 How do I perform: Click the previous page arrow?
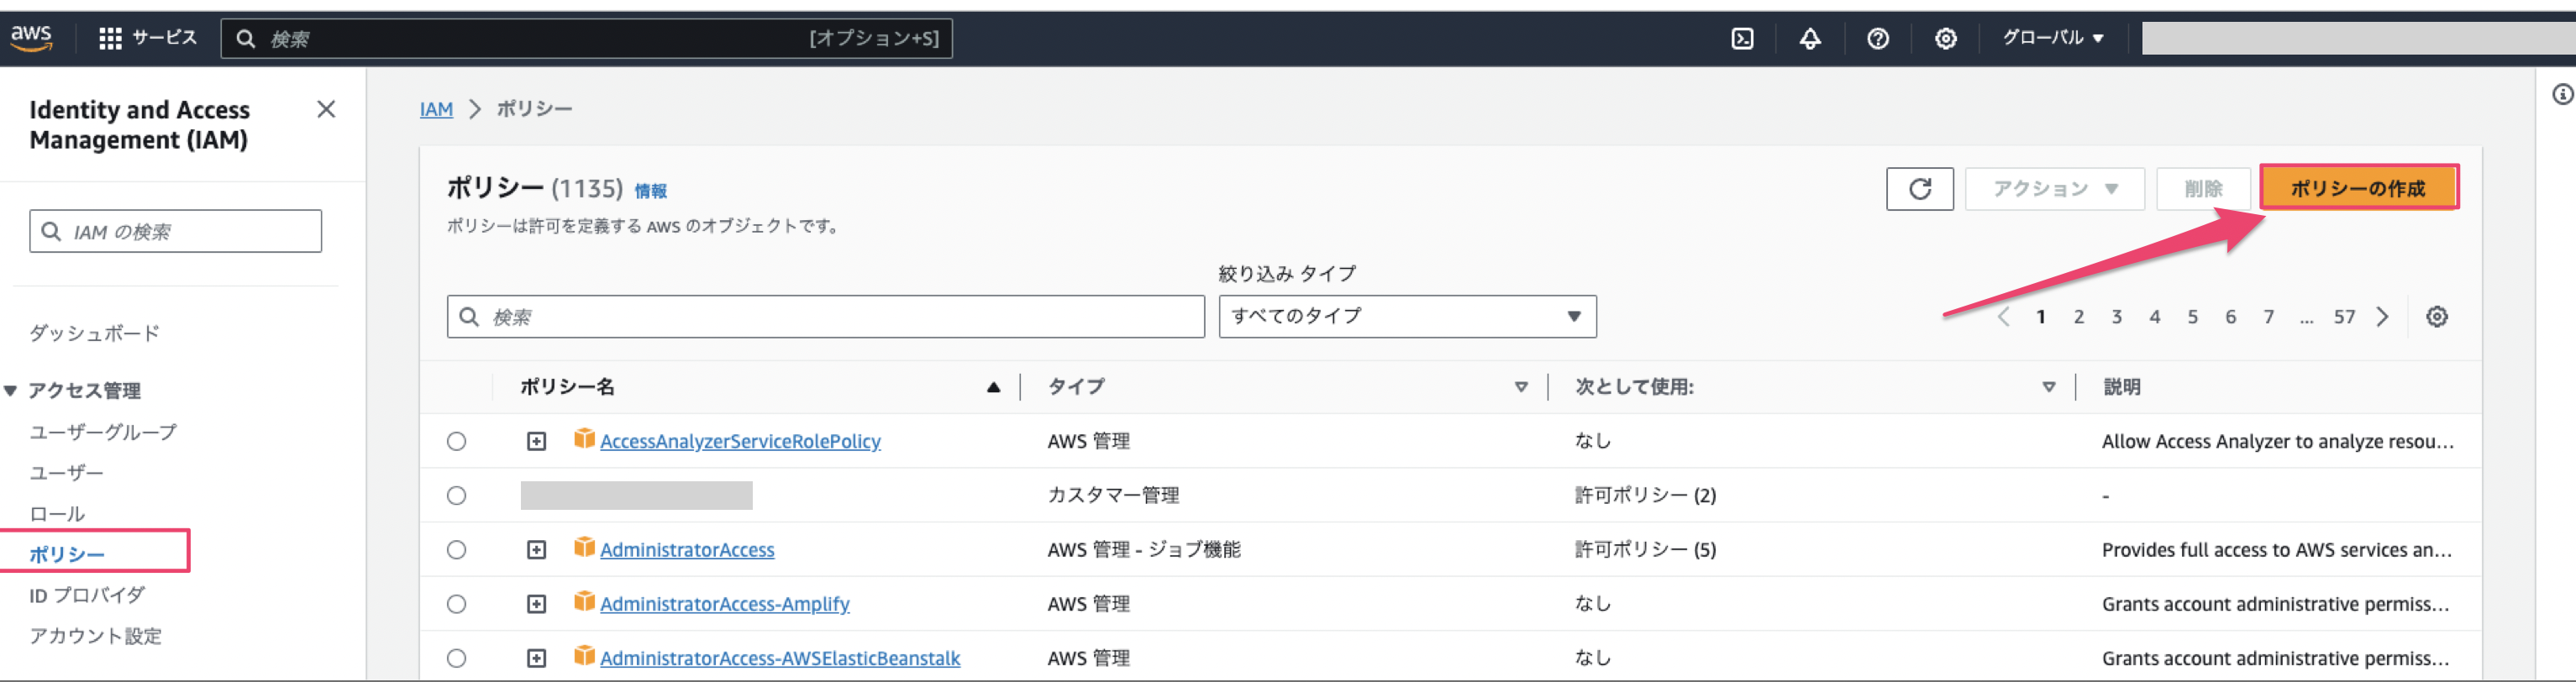click(2003, 316)
